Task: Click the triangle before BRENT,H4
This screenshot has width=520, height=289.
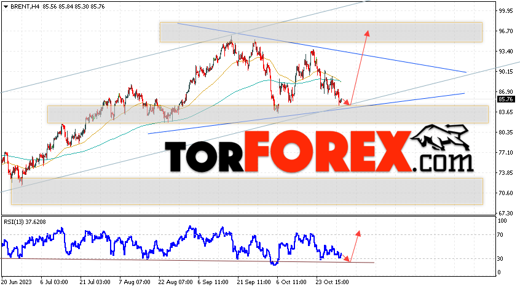Action: pyautogui.click(x=6, y=7)
